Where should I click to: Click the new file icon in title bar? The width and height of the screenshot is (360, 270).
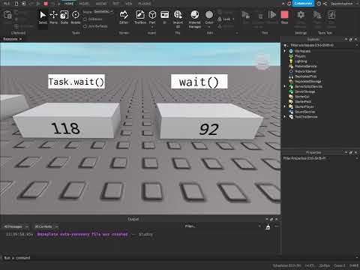click(16, 4)
